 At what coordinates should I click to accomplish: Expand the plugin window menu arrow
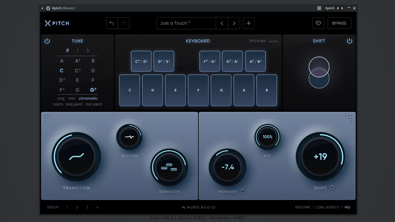point(42,8)
